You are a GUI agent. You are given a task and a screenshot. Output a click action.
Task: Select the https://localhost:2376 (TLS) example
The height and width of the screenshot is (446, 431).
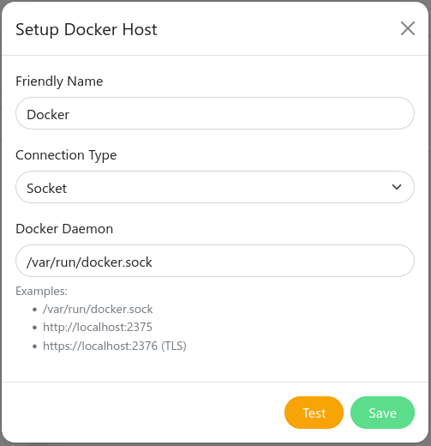(115, 346)
